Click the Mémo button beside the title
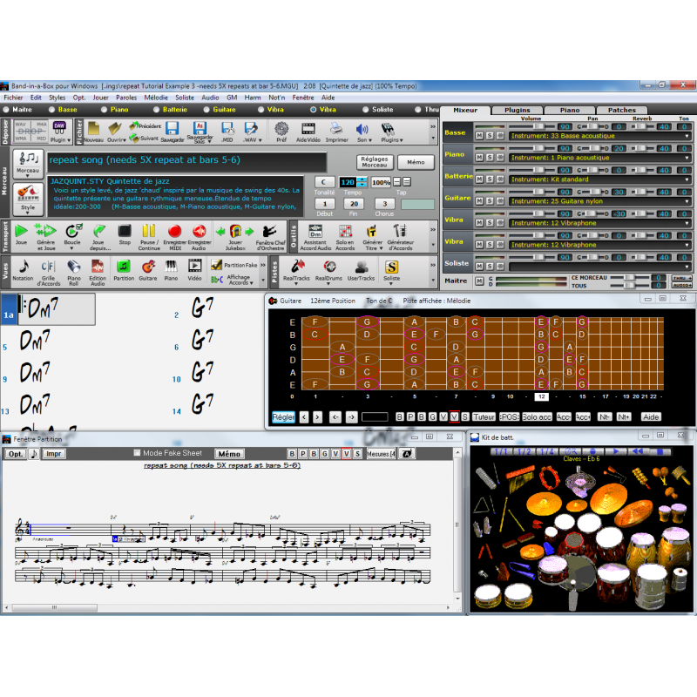Screen dimensions: 697x697 click(x=416, y=162)
